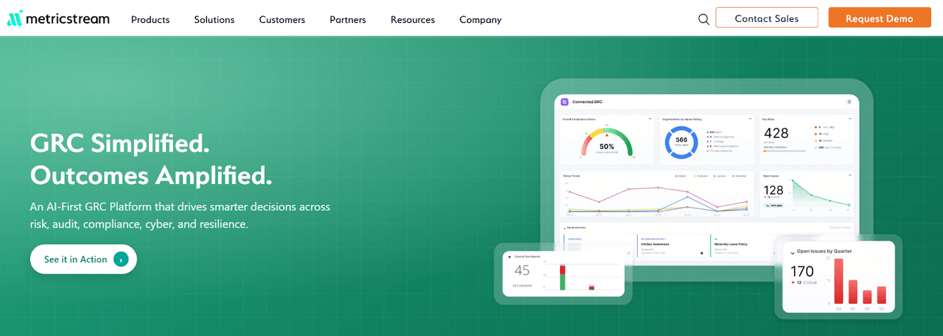Viewport: 943px width, 336px height.
Task: Open the Customers menu
Action: pyautogui.click(x=282, y=20)
